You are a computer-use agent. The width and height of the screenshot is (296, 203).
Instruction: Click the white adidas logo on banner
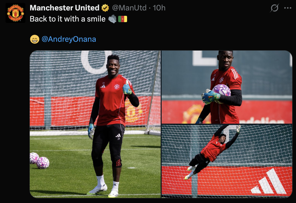pos(269,182)
